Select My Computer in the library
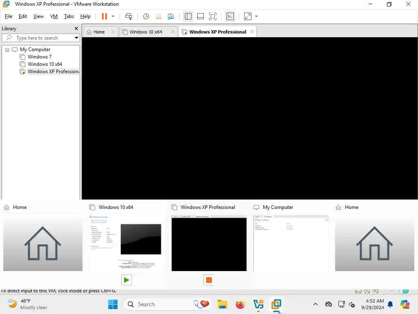The width and height of the screenshot is (418, 314). pyautogui.click(x=35, y=49)
